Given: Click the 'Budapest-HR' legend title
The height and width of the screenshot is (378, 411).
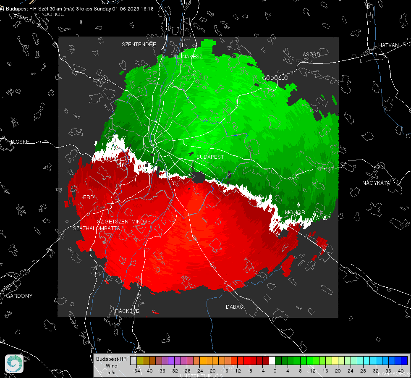Looking at the screenshot, I should coord(111,359).
